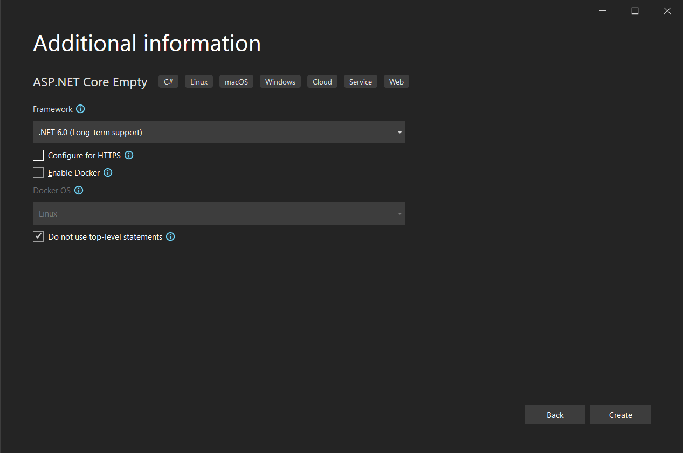Open the Framework .NET 6.0 dropdown
Screen dimensions: 683x453
tap(219, 132)
